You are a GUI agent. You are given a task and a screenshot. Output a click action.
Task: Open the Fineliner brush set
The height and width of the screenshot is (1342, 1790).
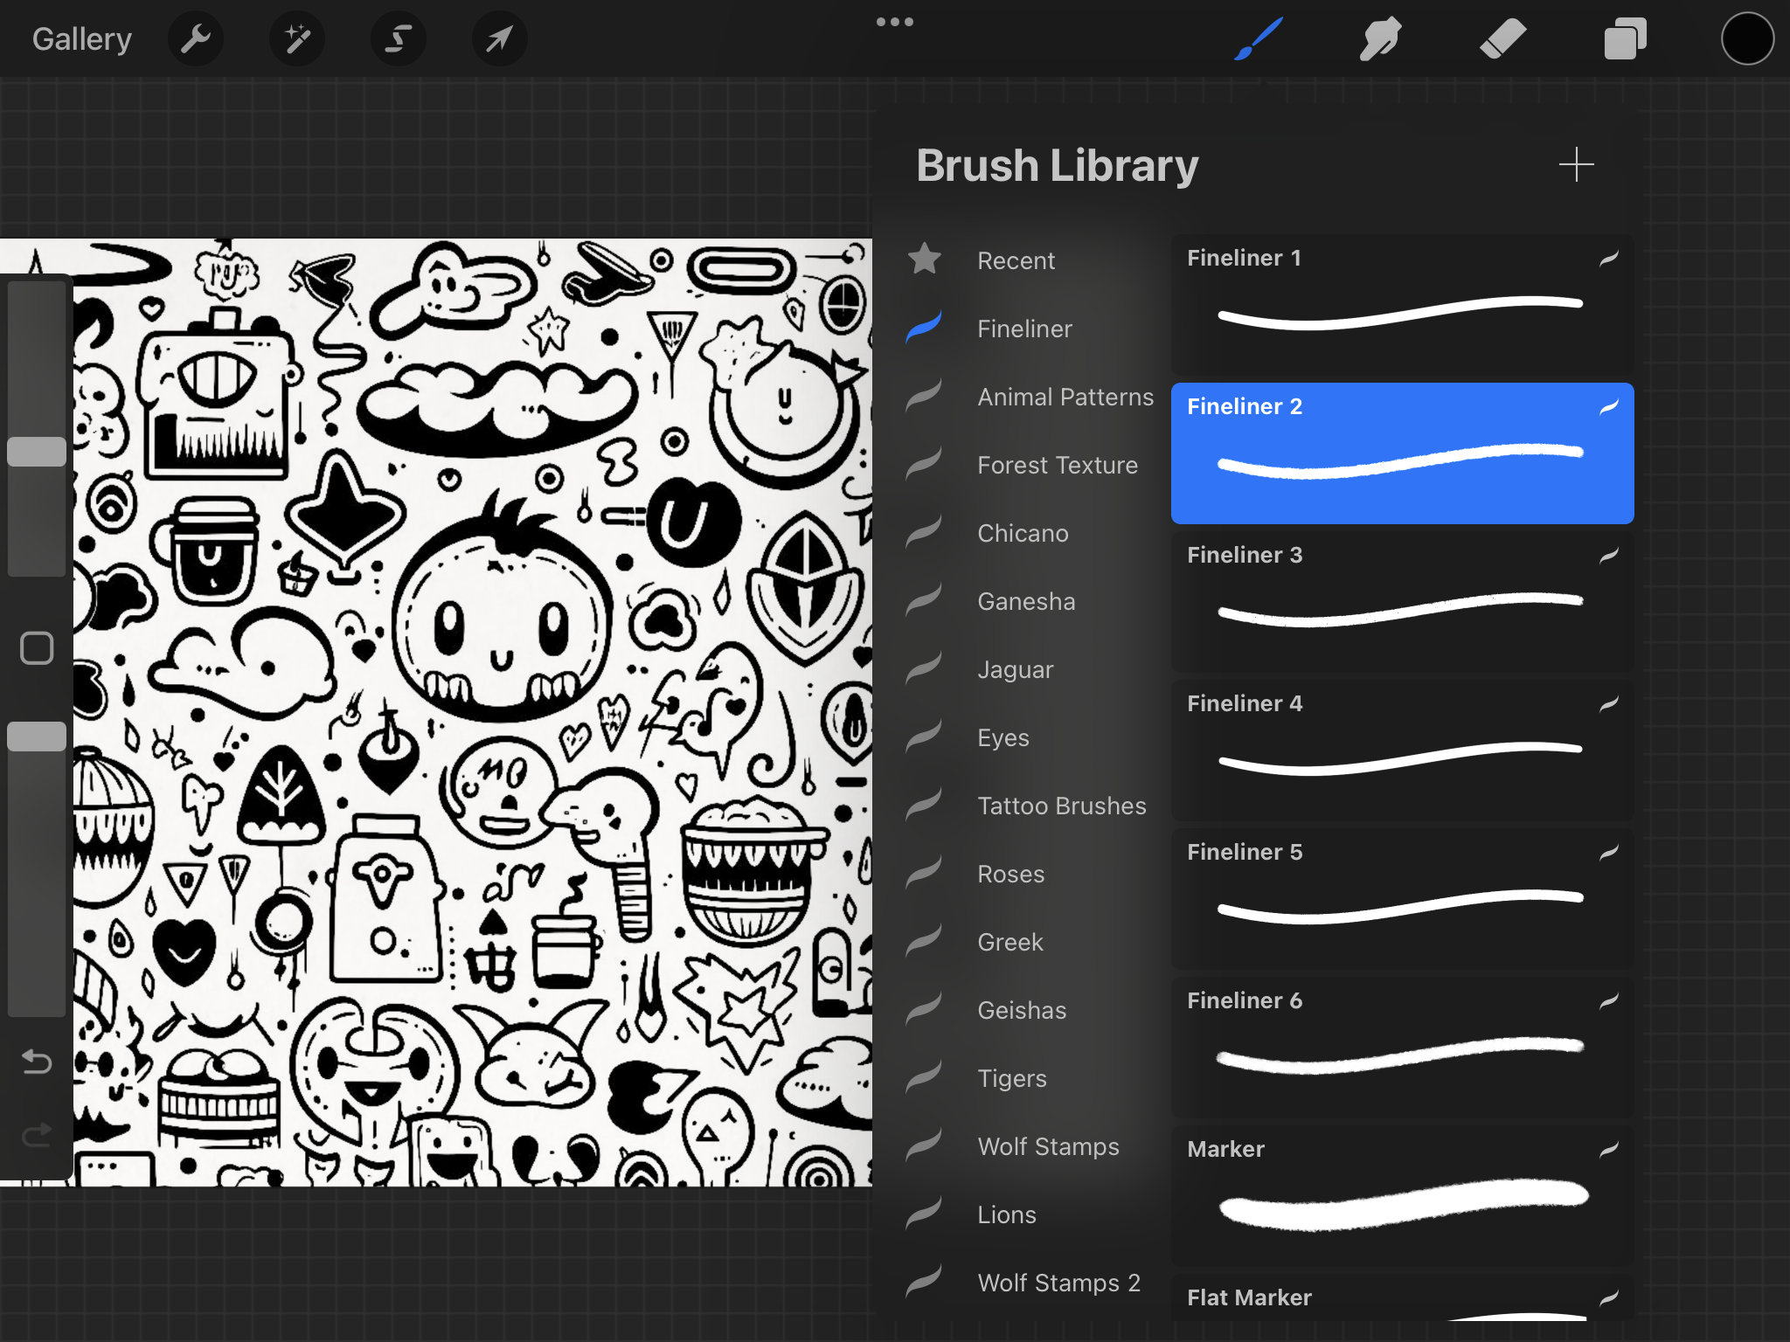coord(1024,329)
